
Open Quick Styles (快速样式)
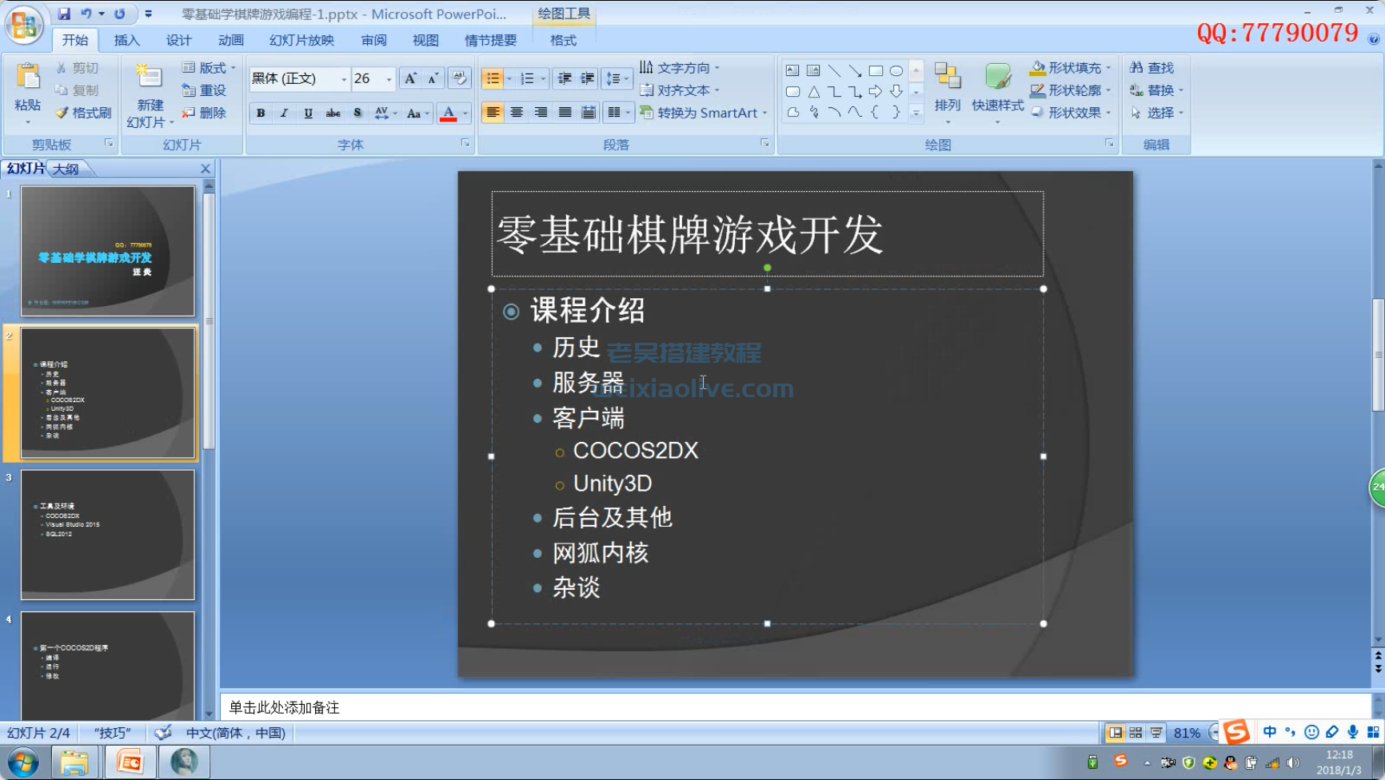point(997,92)
